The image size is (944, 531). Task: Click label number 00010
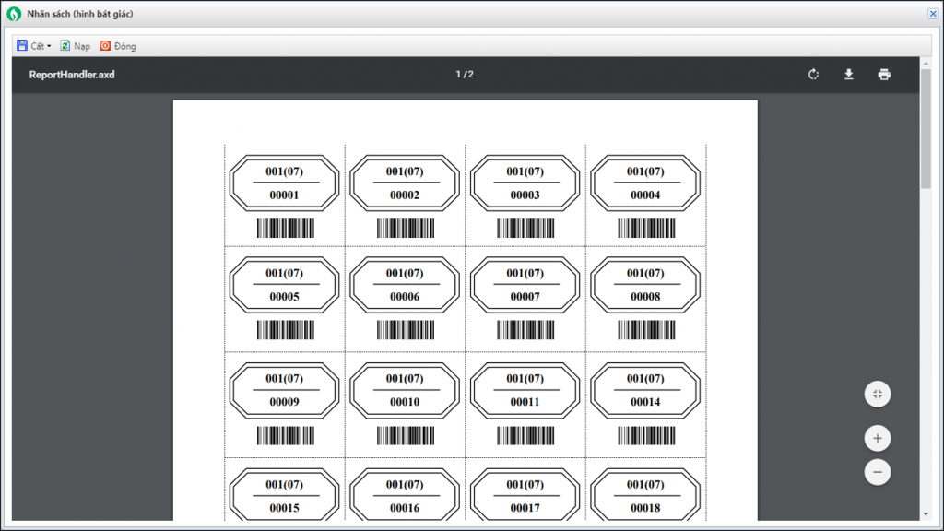pyautogui.click(x=405, y=402)
